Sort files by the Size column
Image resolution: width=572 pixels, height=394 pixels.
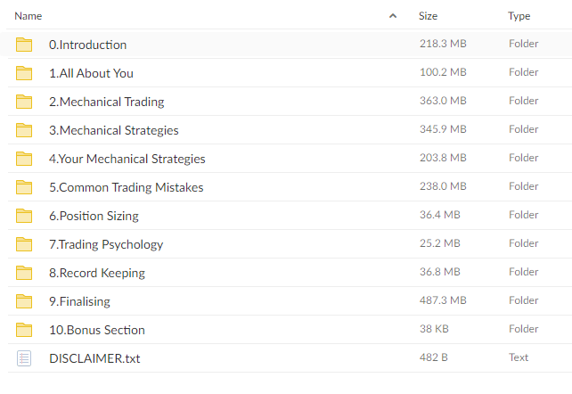(x=428, y=16)
